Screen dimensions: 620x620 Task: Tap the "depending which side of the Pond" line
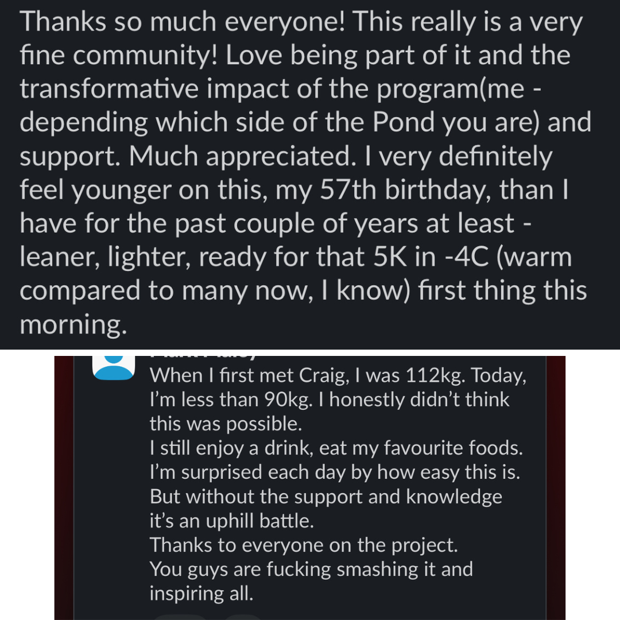[x=305, y=122]
